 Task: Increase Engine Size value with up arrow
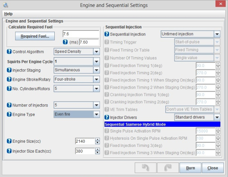click(97, 140)
